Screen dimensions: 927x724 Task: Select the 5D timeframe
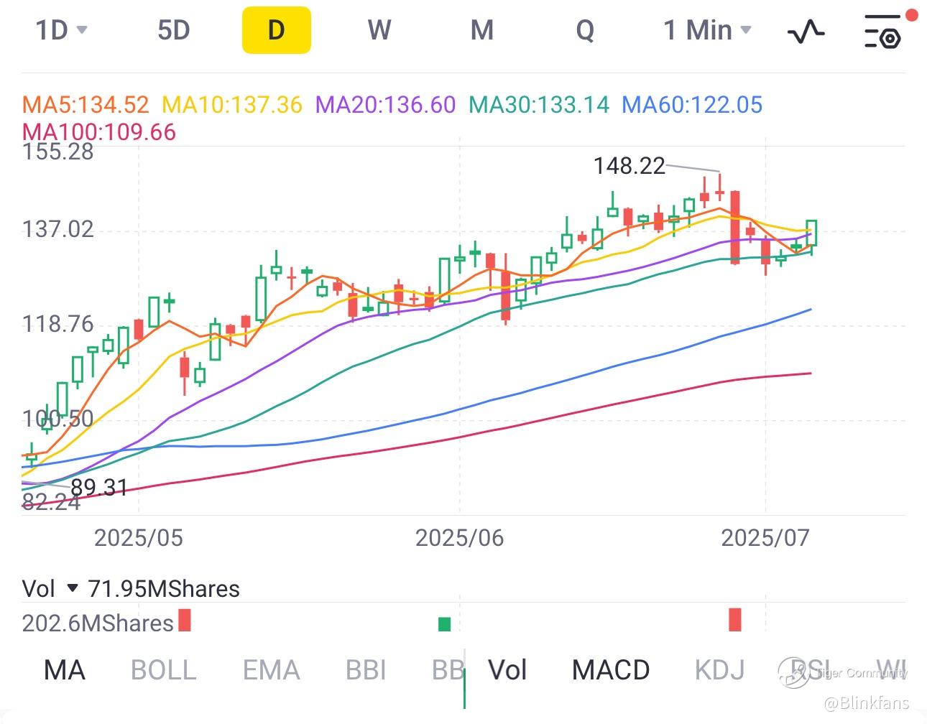[x=173, y=30]
